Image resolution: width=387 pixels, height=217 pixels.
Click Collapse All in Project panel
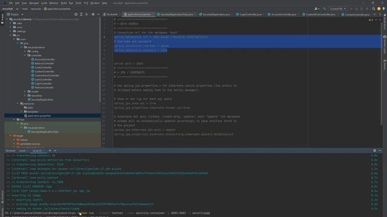(x=86, y=14)
